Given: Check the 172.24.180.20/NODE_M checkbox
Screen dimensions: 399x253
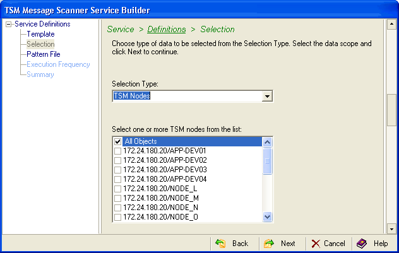Looking at the screenshot, I should [x=117, y=198].
